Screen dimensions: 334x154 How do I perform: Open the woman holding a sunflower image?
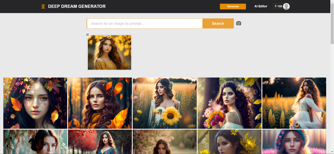165,103
